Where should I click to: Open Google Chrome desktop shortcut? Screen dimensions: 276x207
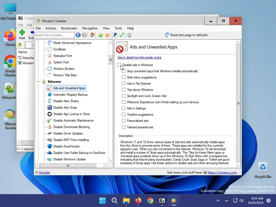[x=10, y=66]
